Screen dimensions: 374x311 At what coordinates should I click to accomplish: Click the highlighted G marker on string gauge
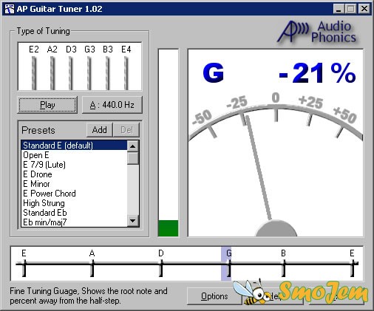[x=226, y=264]
